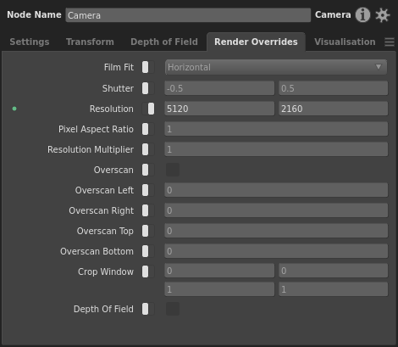Click the Shutter -0.5 field

click(x=219, y=88)
